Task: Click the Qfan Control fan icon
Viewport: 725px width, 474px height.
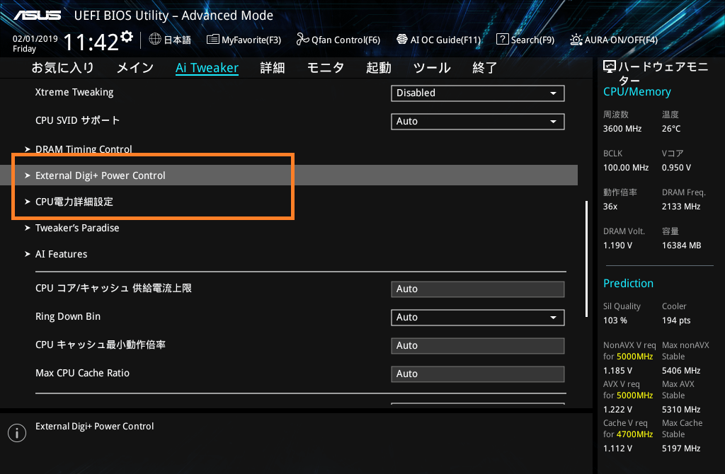Action: click(302, 40)
